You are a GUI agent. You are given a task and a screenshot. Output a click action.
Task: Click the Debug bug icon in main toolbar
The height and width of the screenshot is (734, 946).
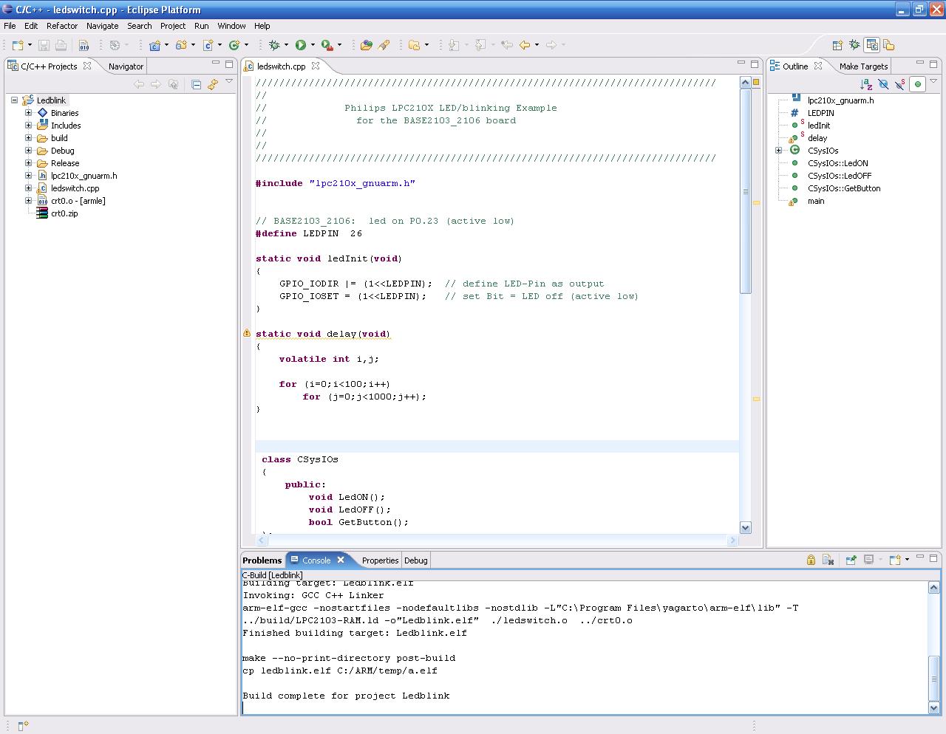pos(274,45)
